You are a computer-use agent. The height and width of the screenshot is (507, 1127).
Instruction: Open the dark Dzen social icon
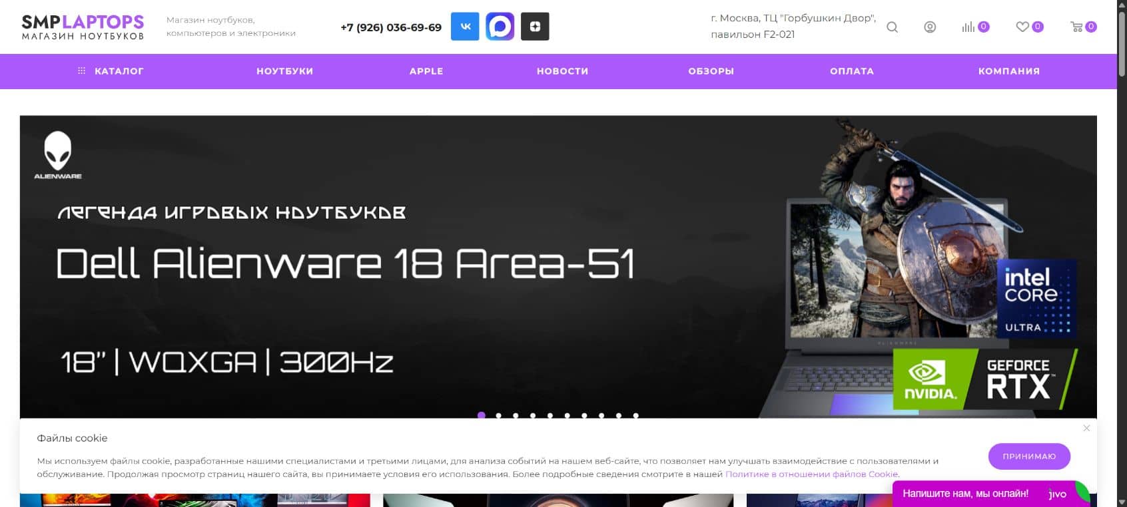(x=535, y=27)
